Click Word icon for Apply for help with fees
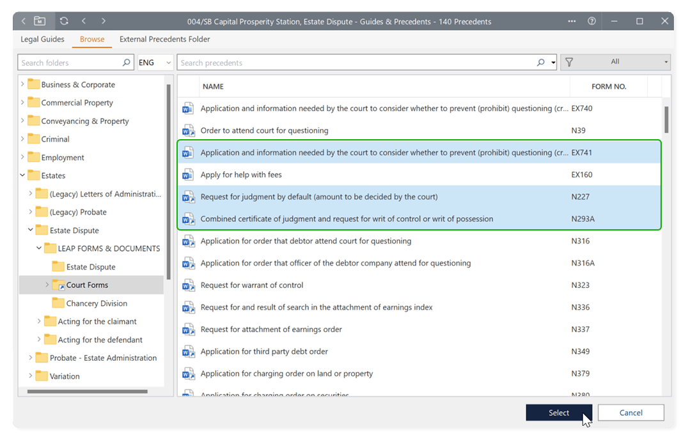The height and width of the screenshot is (447, 688). (188, 175)
